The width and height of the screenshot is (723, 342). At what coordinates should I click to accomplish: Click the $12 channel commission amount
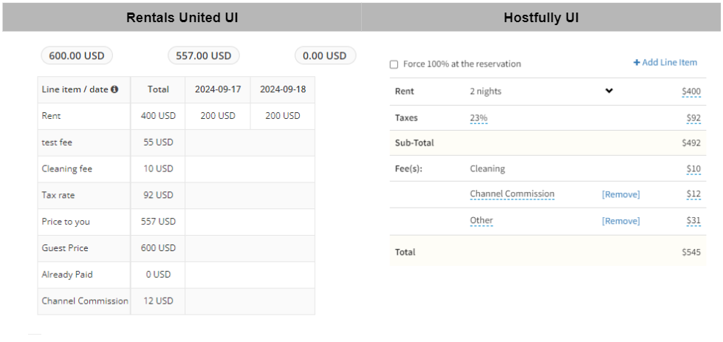click(693, 194)
